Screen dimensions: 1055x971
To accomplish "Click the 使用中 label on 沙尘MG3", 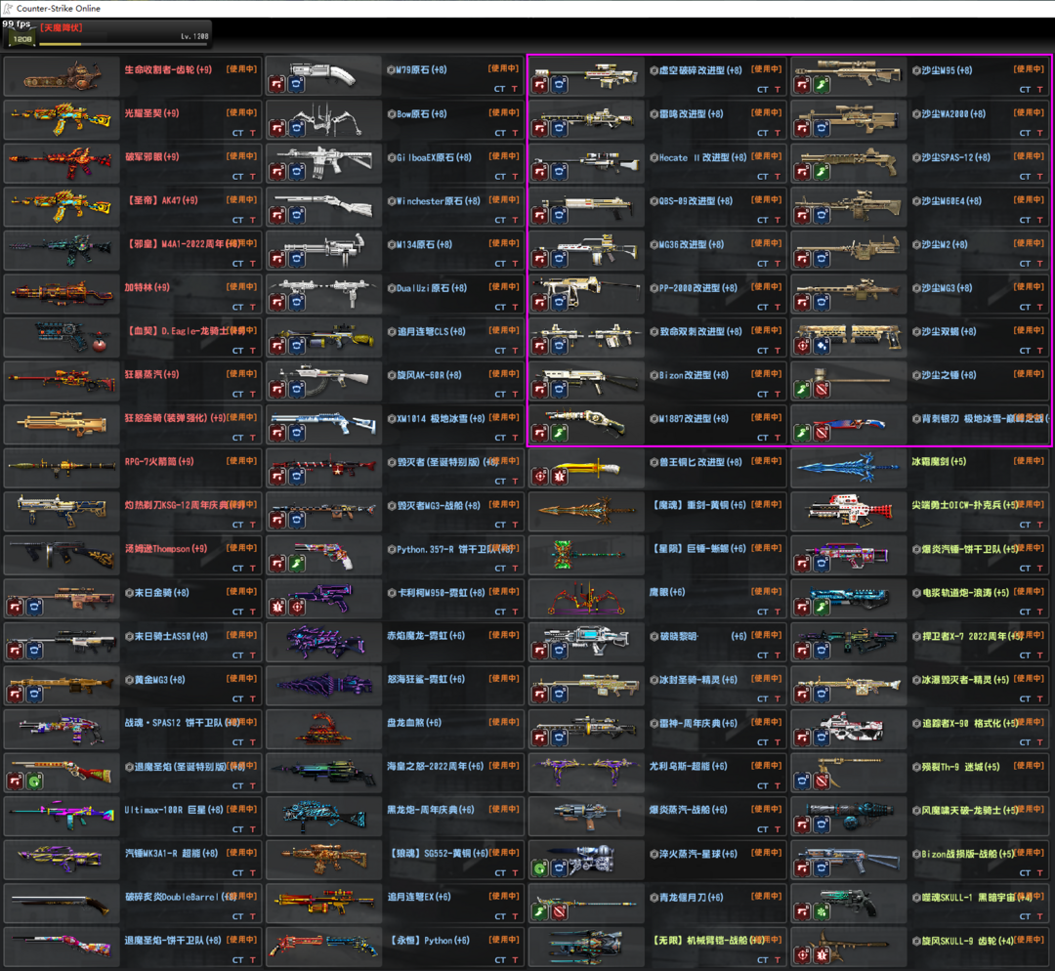I will coord(1029,286).
